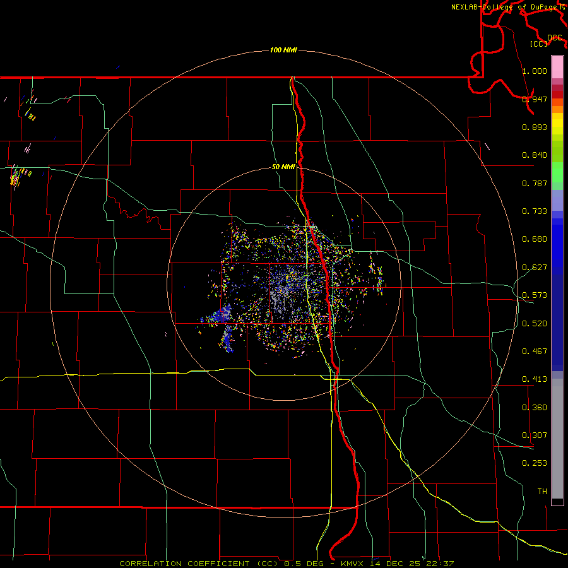Click the 0.733 legend value
The width and height of the screenshot is (568, 568).
(535, 211)
